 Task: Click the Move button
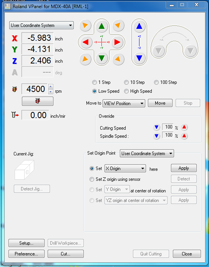point(160,103)
